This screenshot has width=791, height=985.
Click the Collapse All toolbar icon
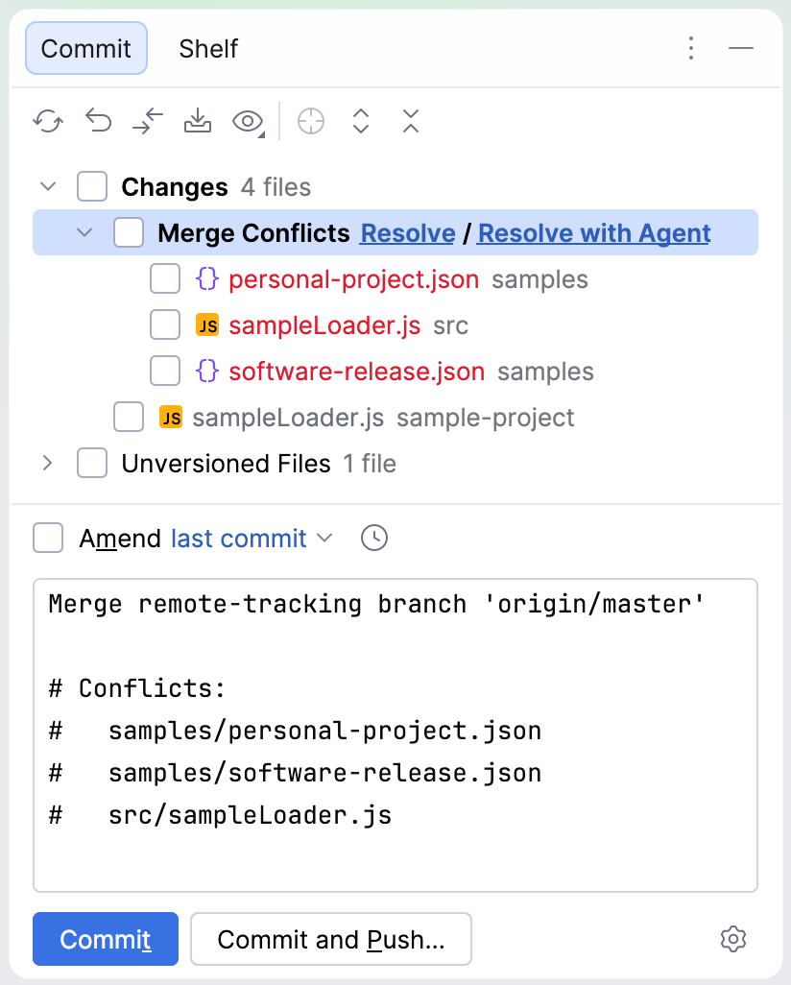coord(410,121)
